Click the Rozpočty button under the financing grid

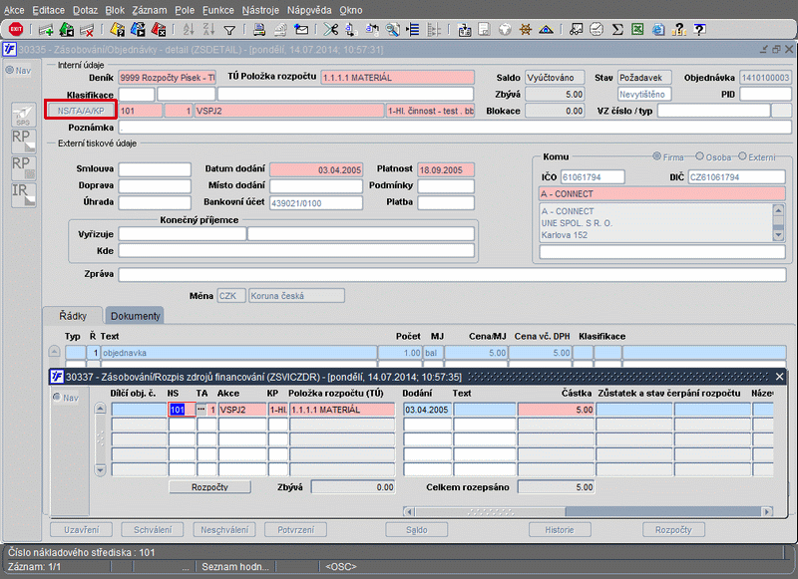pyautogui.click(x=209, y=487)
